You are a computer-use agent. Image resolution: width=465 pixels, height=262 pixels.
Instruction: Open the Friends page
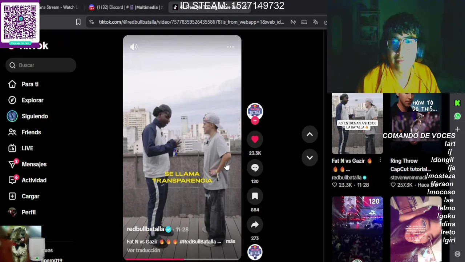31,132
